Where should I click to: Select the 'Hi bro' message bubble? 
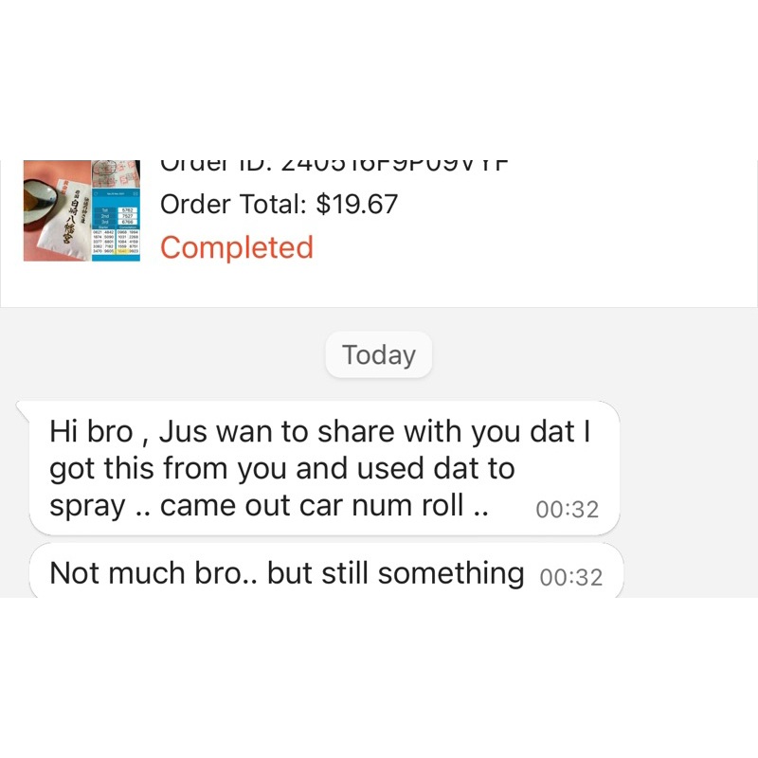(322, 469)
